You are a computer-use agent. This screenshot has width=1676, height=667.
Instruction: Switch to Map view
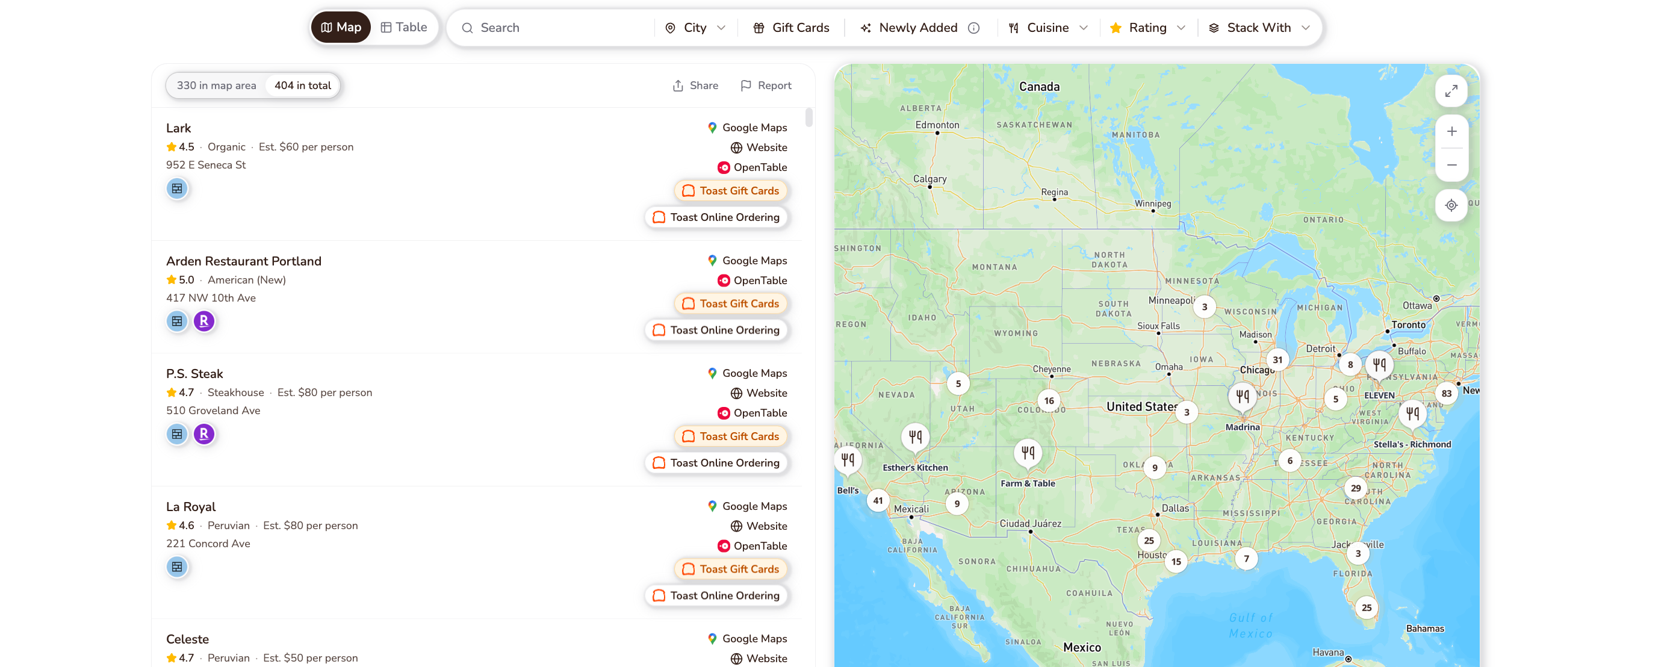coord(341,27)
